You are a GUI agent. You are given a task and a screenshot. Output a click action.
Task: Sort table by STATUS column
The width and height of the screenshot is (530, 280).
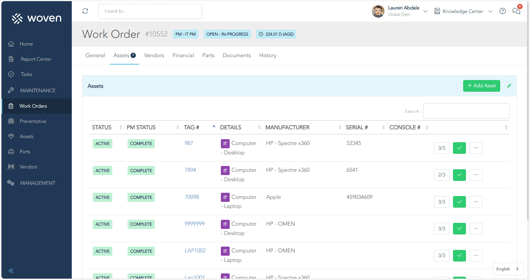coord(107,127)
